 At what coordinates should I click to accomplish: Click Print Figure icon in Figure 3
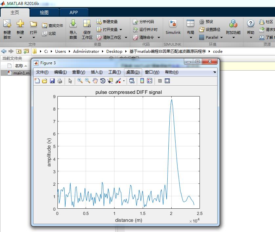[60, 81]
